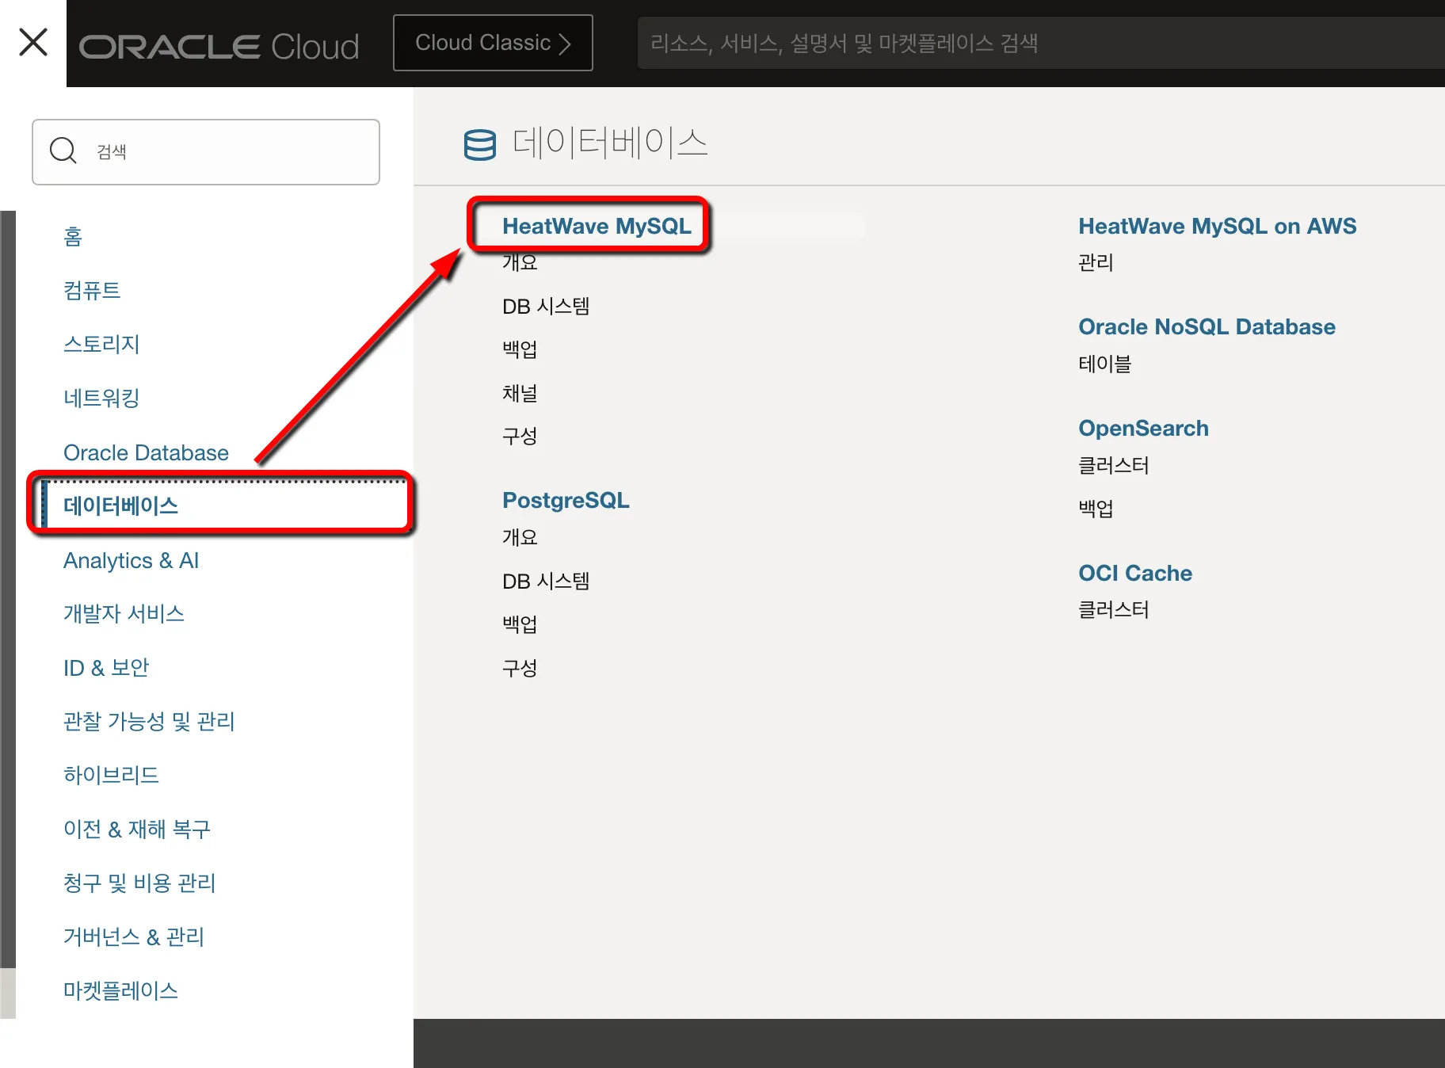Open the 청구 및 비용 관리 category
This screenshot has height=1068, width=1445.
[139, 883]
